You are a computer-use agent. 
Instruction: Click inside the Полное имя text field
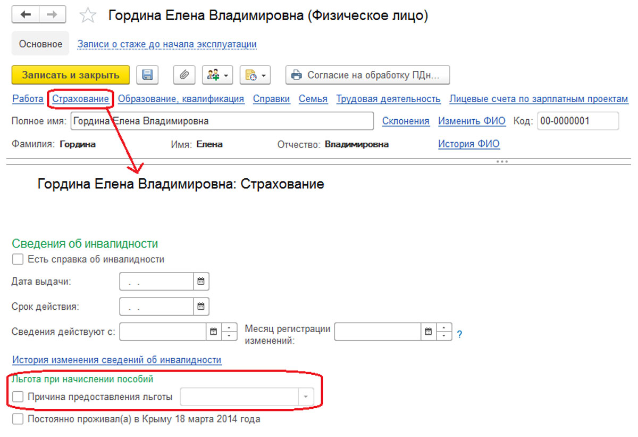[222, 121]
